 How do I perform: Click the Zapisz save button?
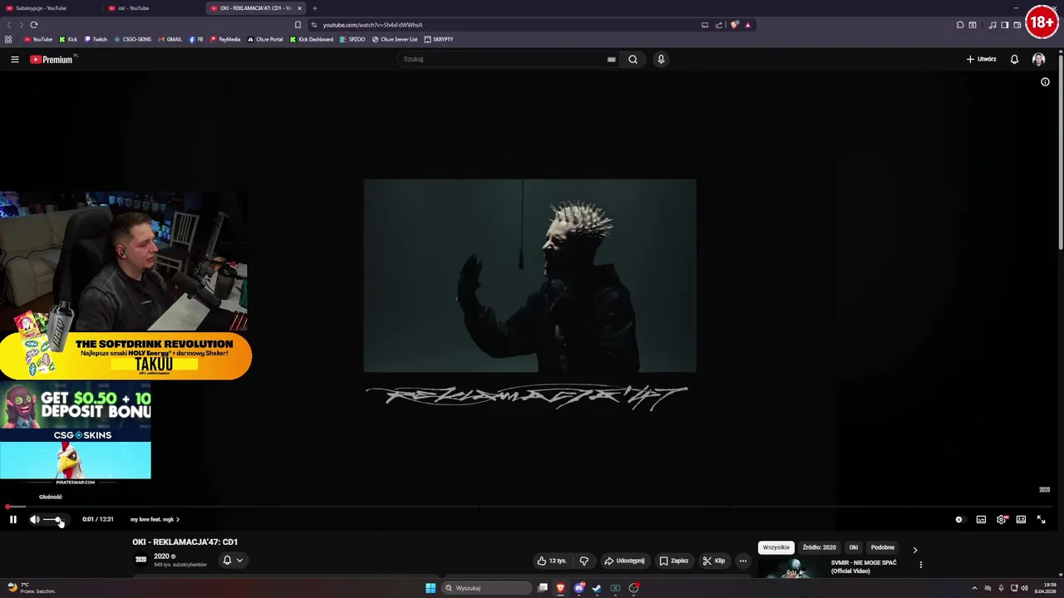coord(674,561)
